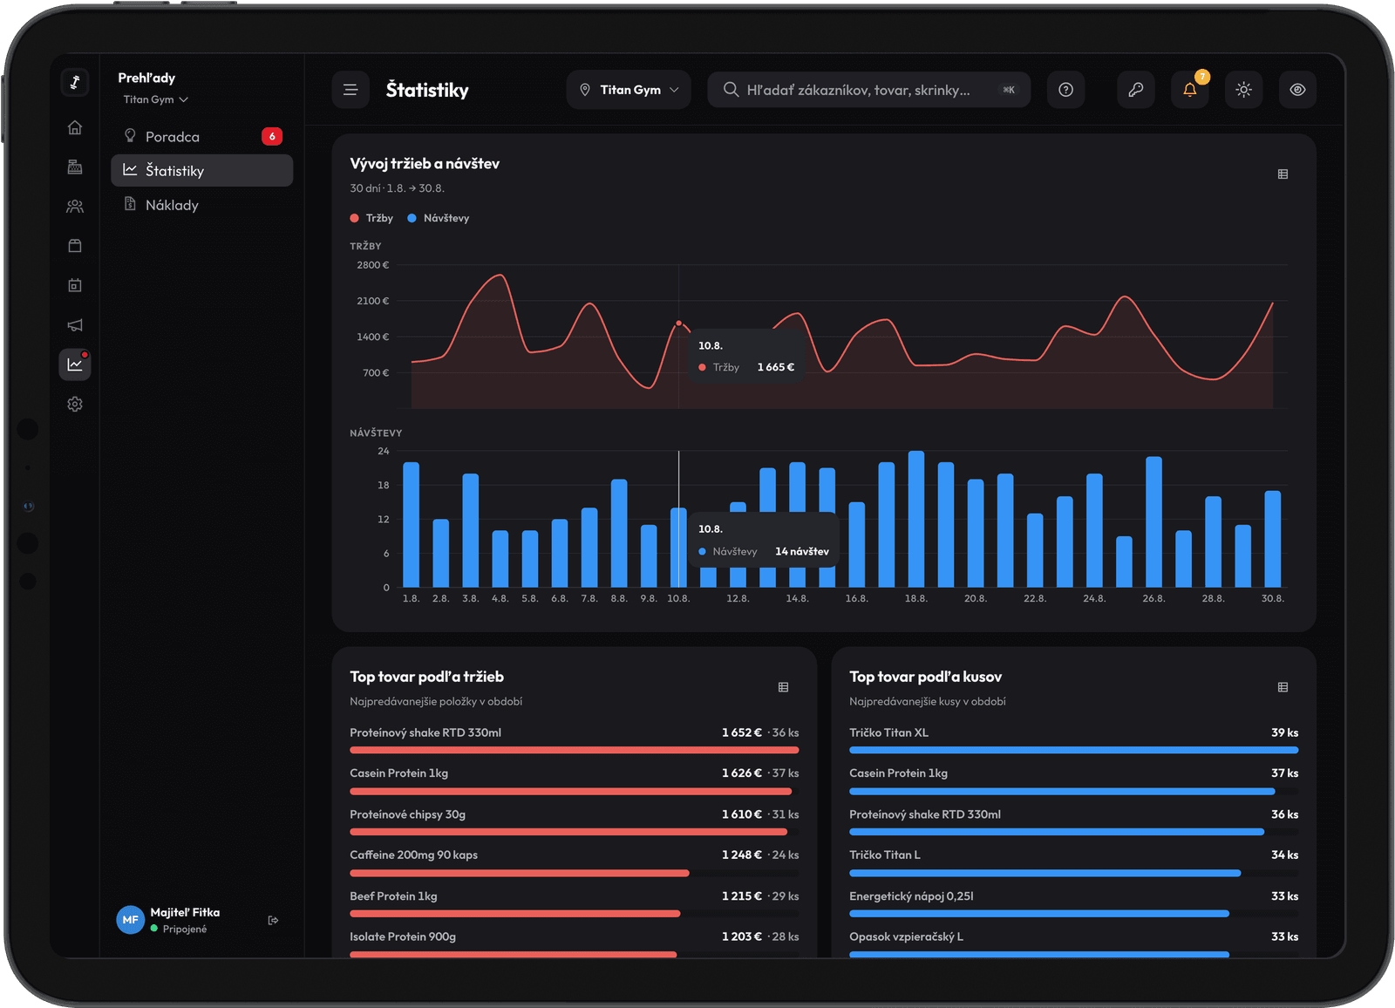Click the key access icon
1395x1008 pixels.
(1136, 90)
